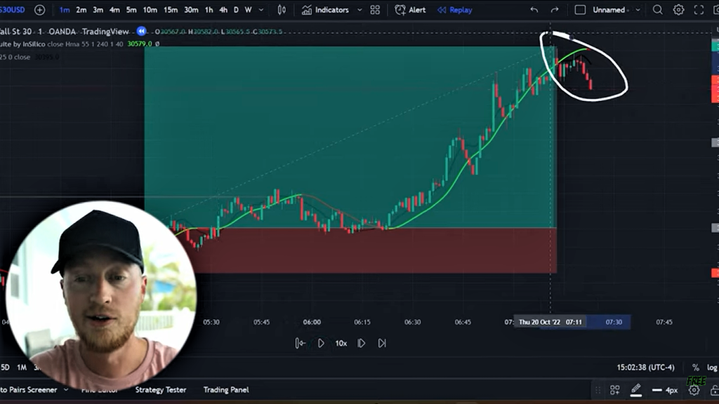Switch to the Strategy Tester tab
Viewport: 719px width, 404px height.
(x=160, y=389)
